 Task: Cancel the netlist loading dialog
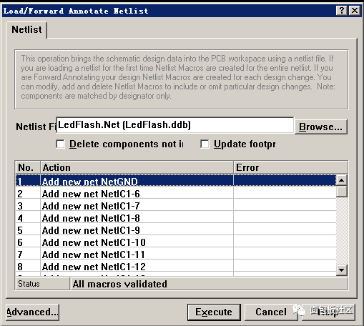tap(271, 312)
